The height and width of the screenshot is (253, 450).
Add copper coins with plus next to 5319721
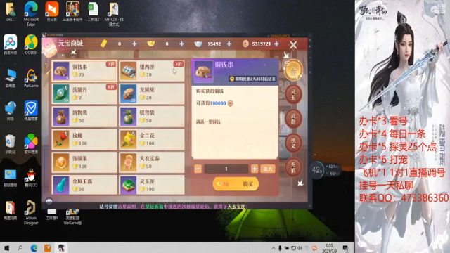tap(276, 44)
